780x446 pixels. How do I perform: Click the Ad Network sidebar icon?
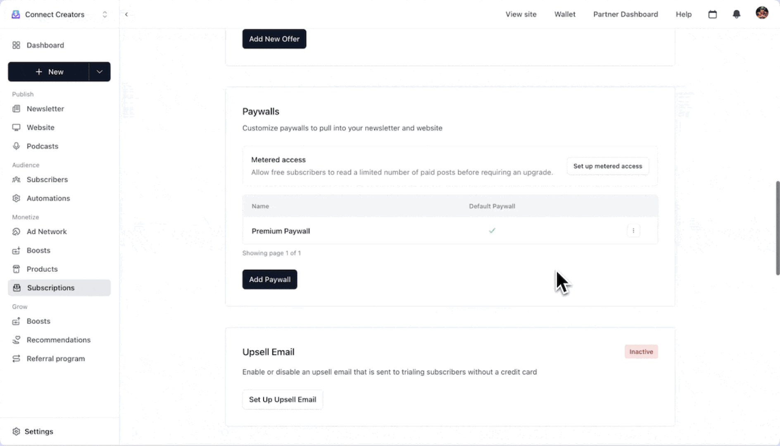(16, 232)
